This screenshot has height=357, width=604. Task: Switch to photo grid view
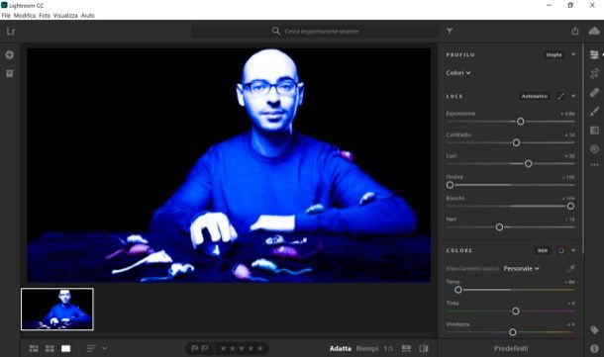click(x=34, y=348)
